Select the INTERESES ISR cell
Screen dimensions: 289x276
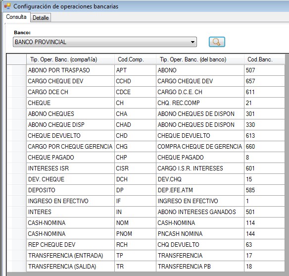coord(70,168)
